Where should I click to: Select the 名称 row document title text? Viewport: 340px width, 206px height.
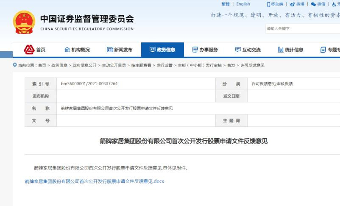coord(117,108)
